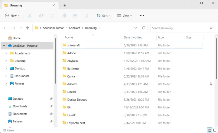Image resolution: width=218 pixels, height=133 pixels.
Task: Click the Rename icon in toolbar
Action: click(x=64, y=16)
